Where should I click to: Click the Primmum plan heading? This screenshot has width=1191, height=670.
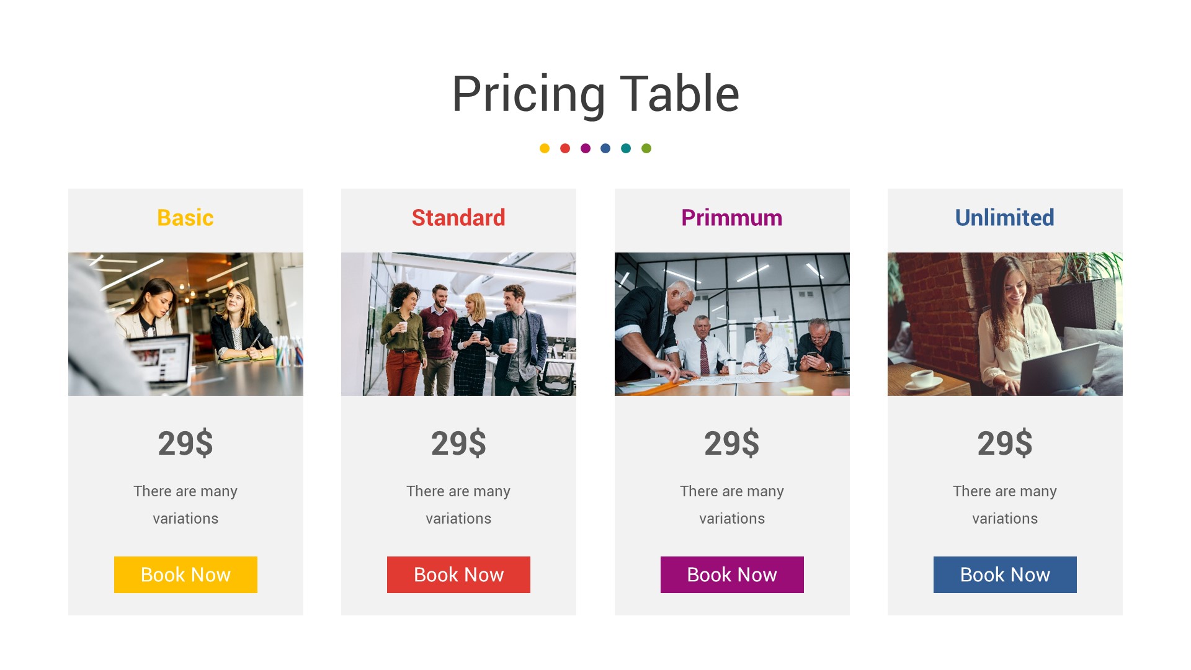[732, 218]
